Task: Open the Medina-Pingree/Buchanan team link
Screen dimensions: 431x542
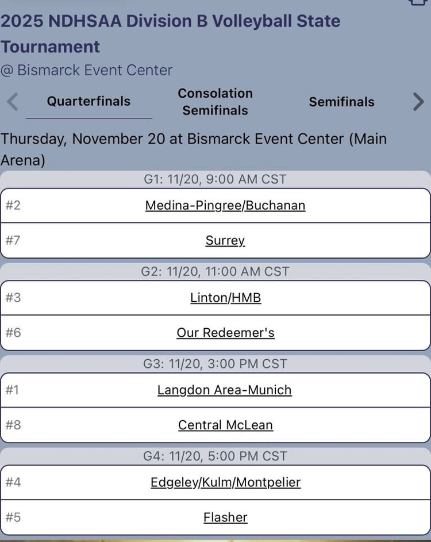Action: tap(225, 205)
